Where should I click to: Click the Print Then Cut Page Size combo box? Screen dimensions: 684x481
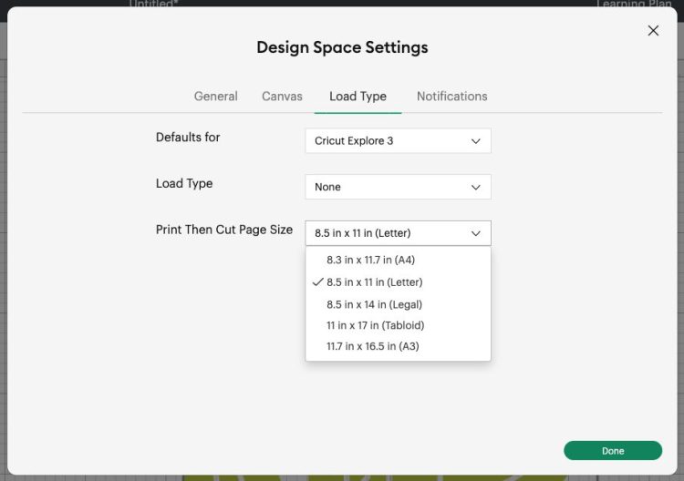click(x=398, y=233)
